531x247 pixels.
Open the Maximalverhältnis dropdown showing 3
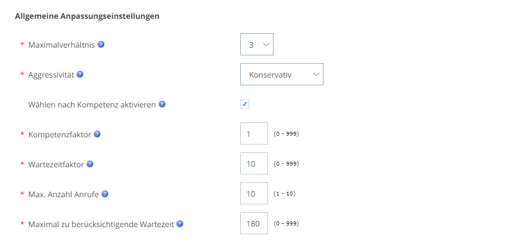tap(257, 44)
